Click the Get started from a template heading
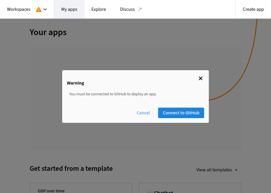The height and width of the screenshot is (193, 271). [71, 168]
